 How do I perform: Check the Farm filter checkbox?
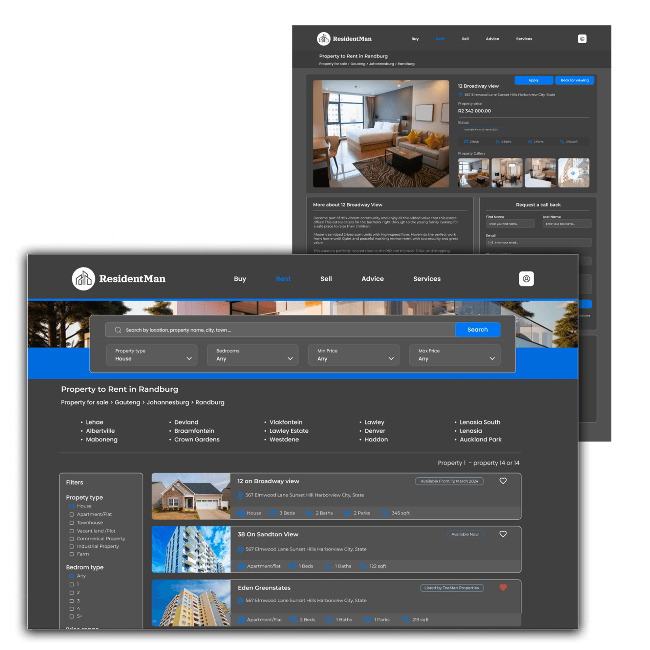[x=71, y=554]
